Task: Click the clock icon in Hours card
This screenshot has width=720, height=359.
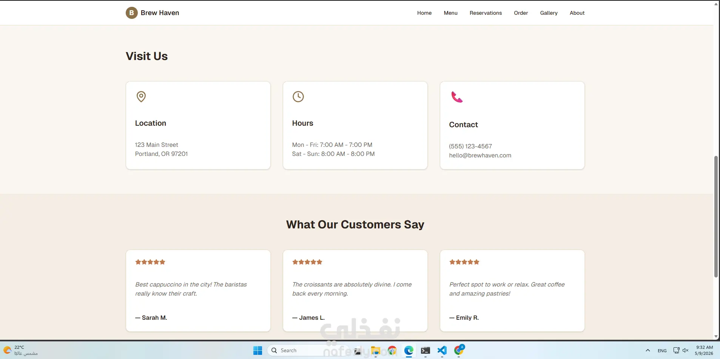Action: click(298, 97)
